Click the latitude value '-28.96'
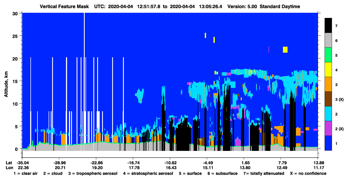Image resolution: width=353 pixels, height=181 pixels. tap(59, 163)
